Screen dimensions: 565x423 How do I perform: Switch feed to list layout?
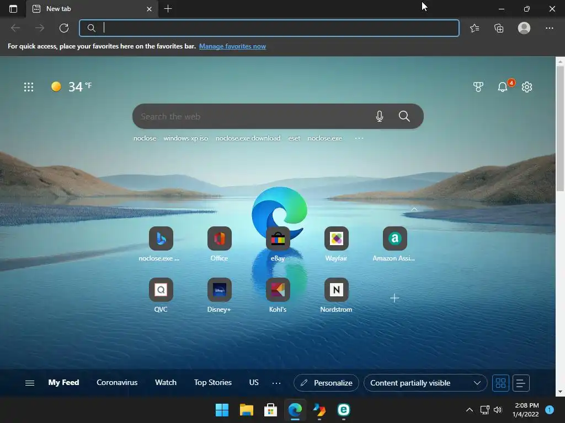[521, 383]
